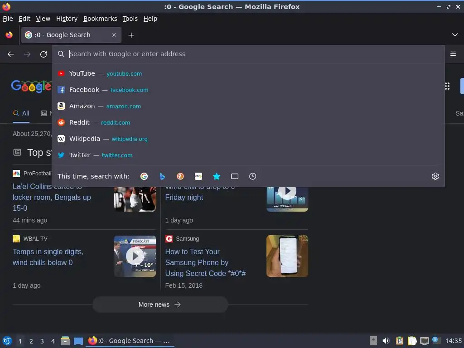Open the Samsung phone article thumbnail
This screenshot has width=464, height=348.
point(287,256)
